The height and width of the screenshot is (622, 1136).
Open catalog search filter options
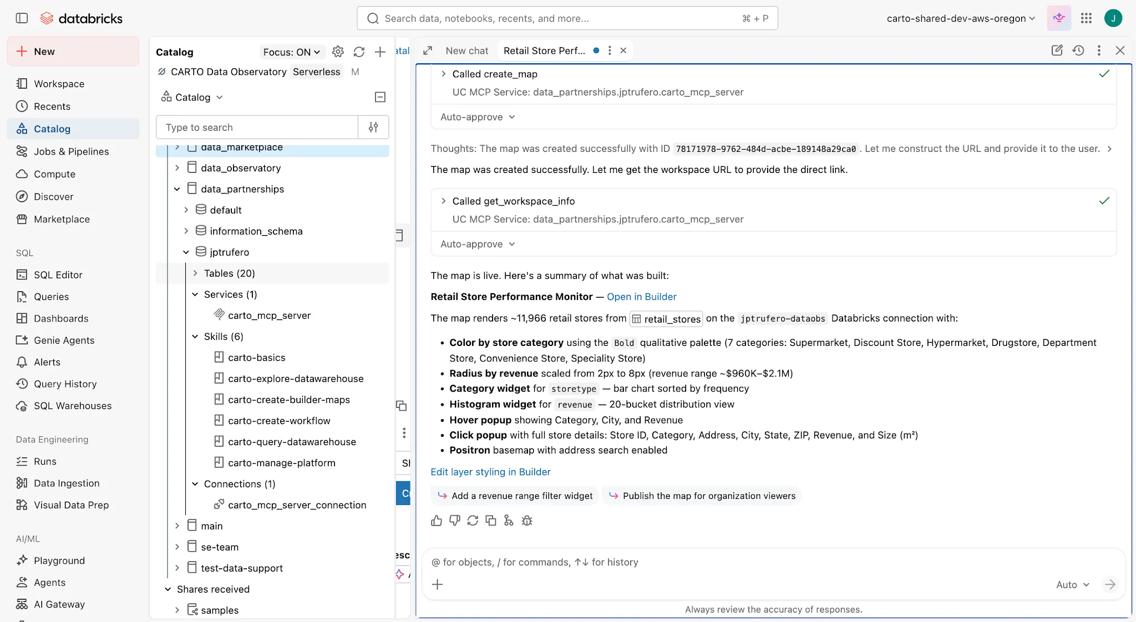(373, 127)
